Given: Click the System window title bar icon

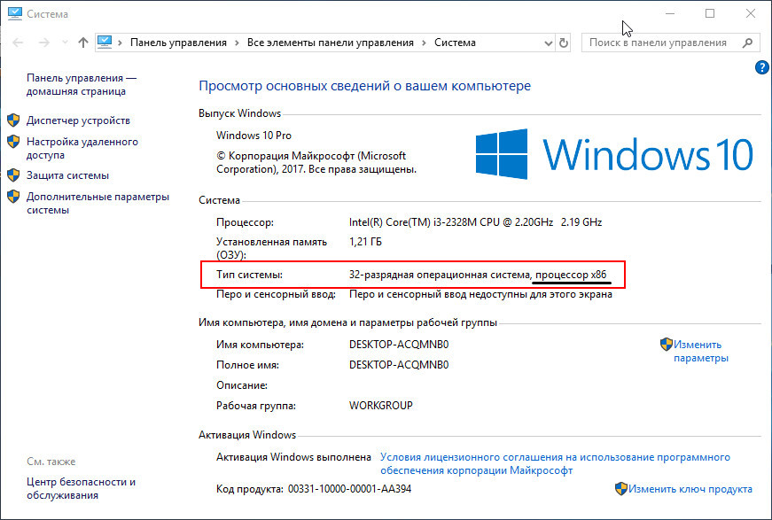Looking at the screenshot, I should (15, 14).
